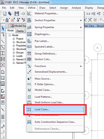Screen dimensions: 104x139
Task: Select the Loads tree item label
Action: click(x=19, y=56)
